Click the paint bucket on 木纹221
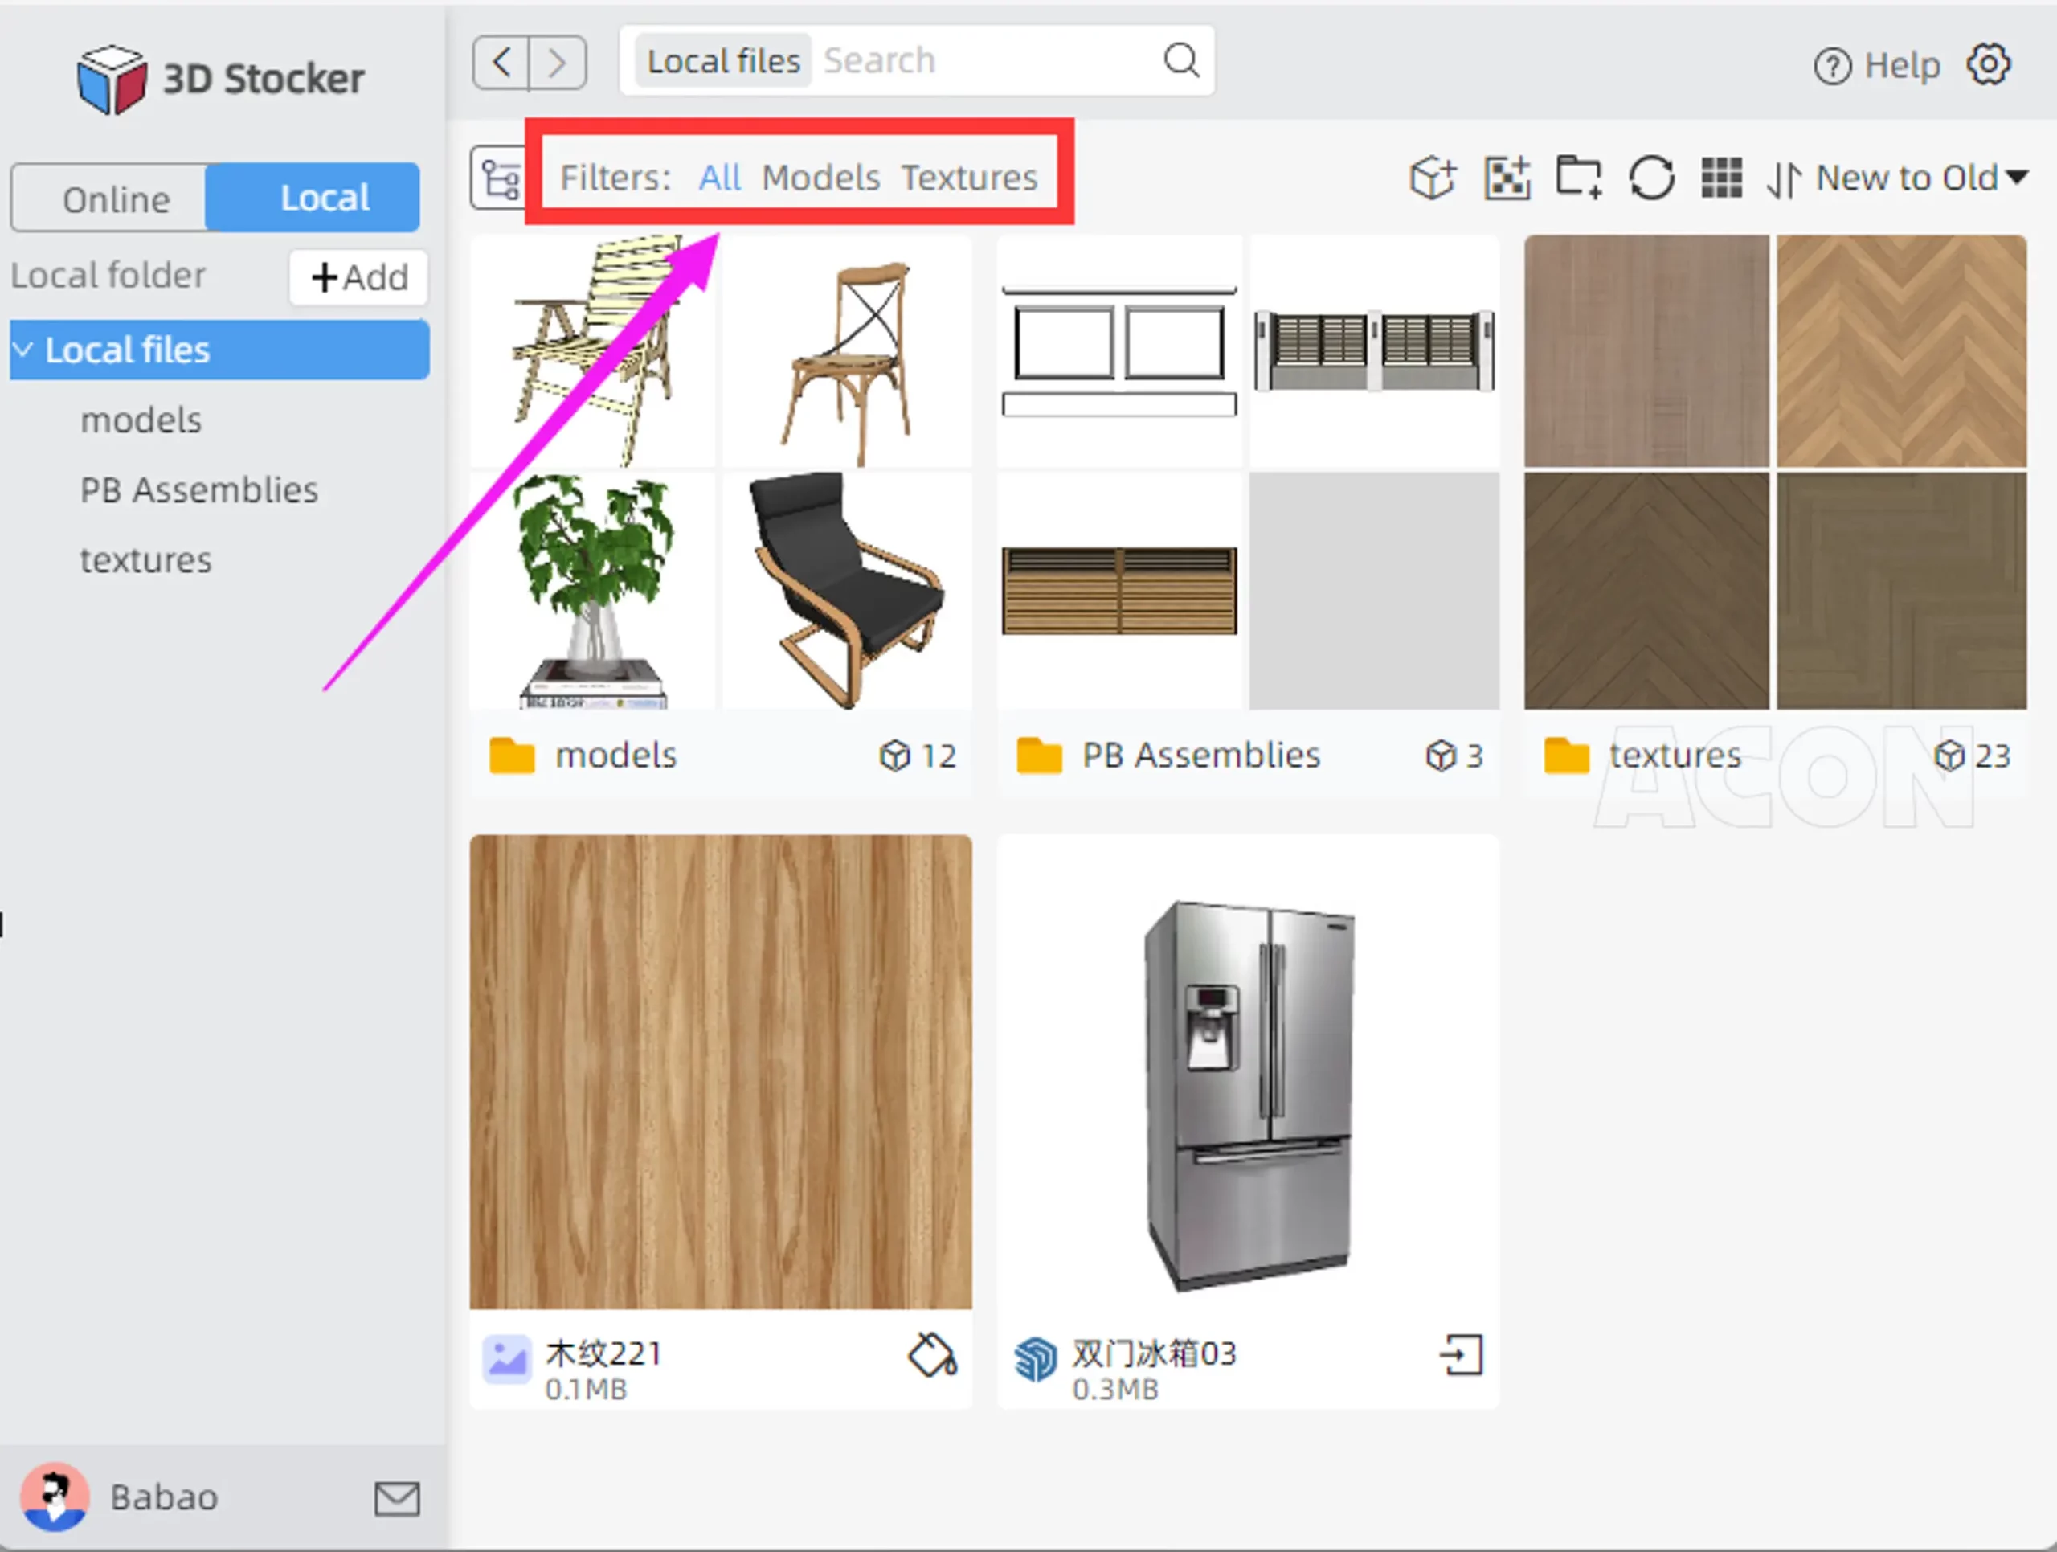The image size is (2057, 1552). pyautogui.click(x=932, y=1355)
